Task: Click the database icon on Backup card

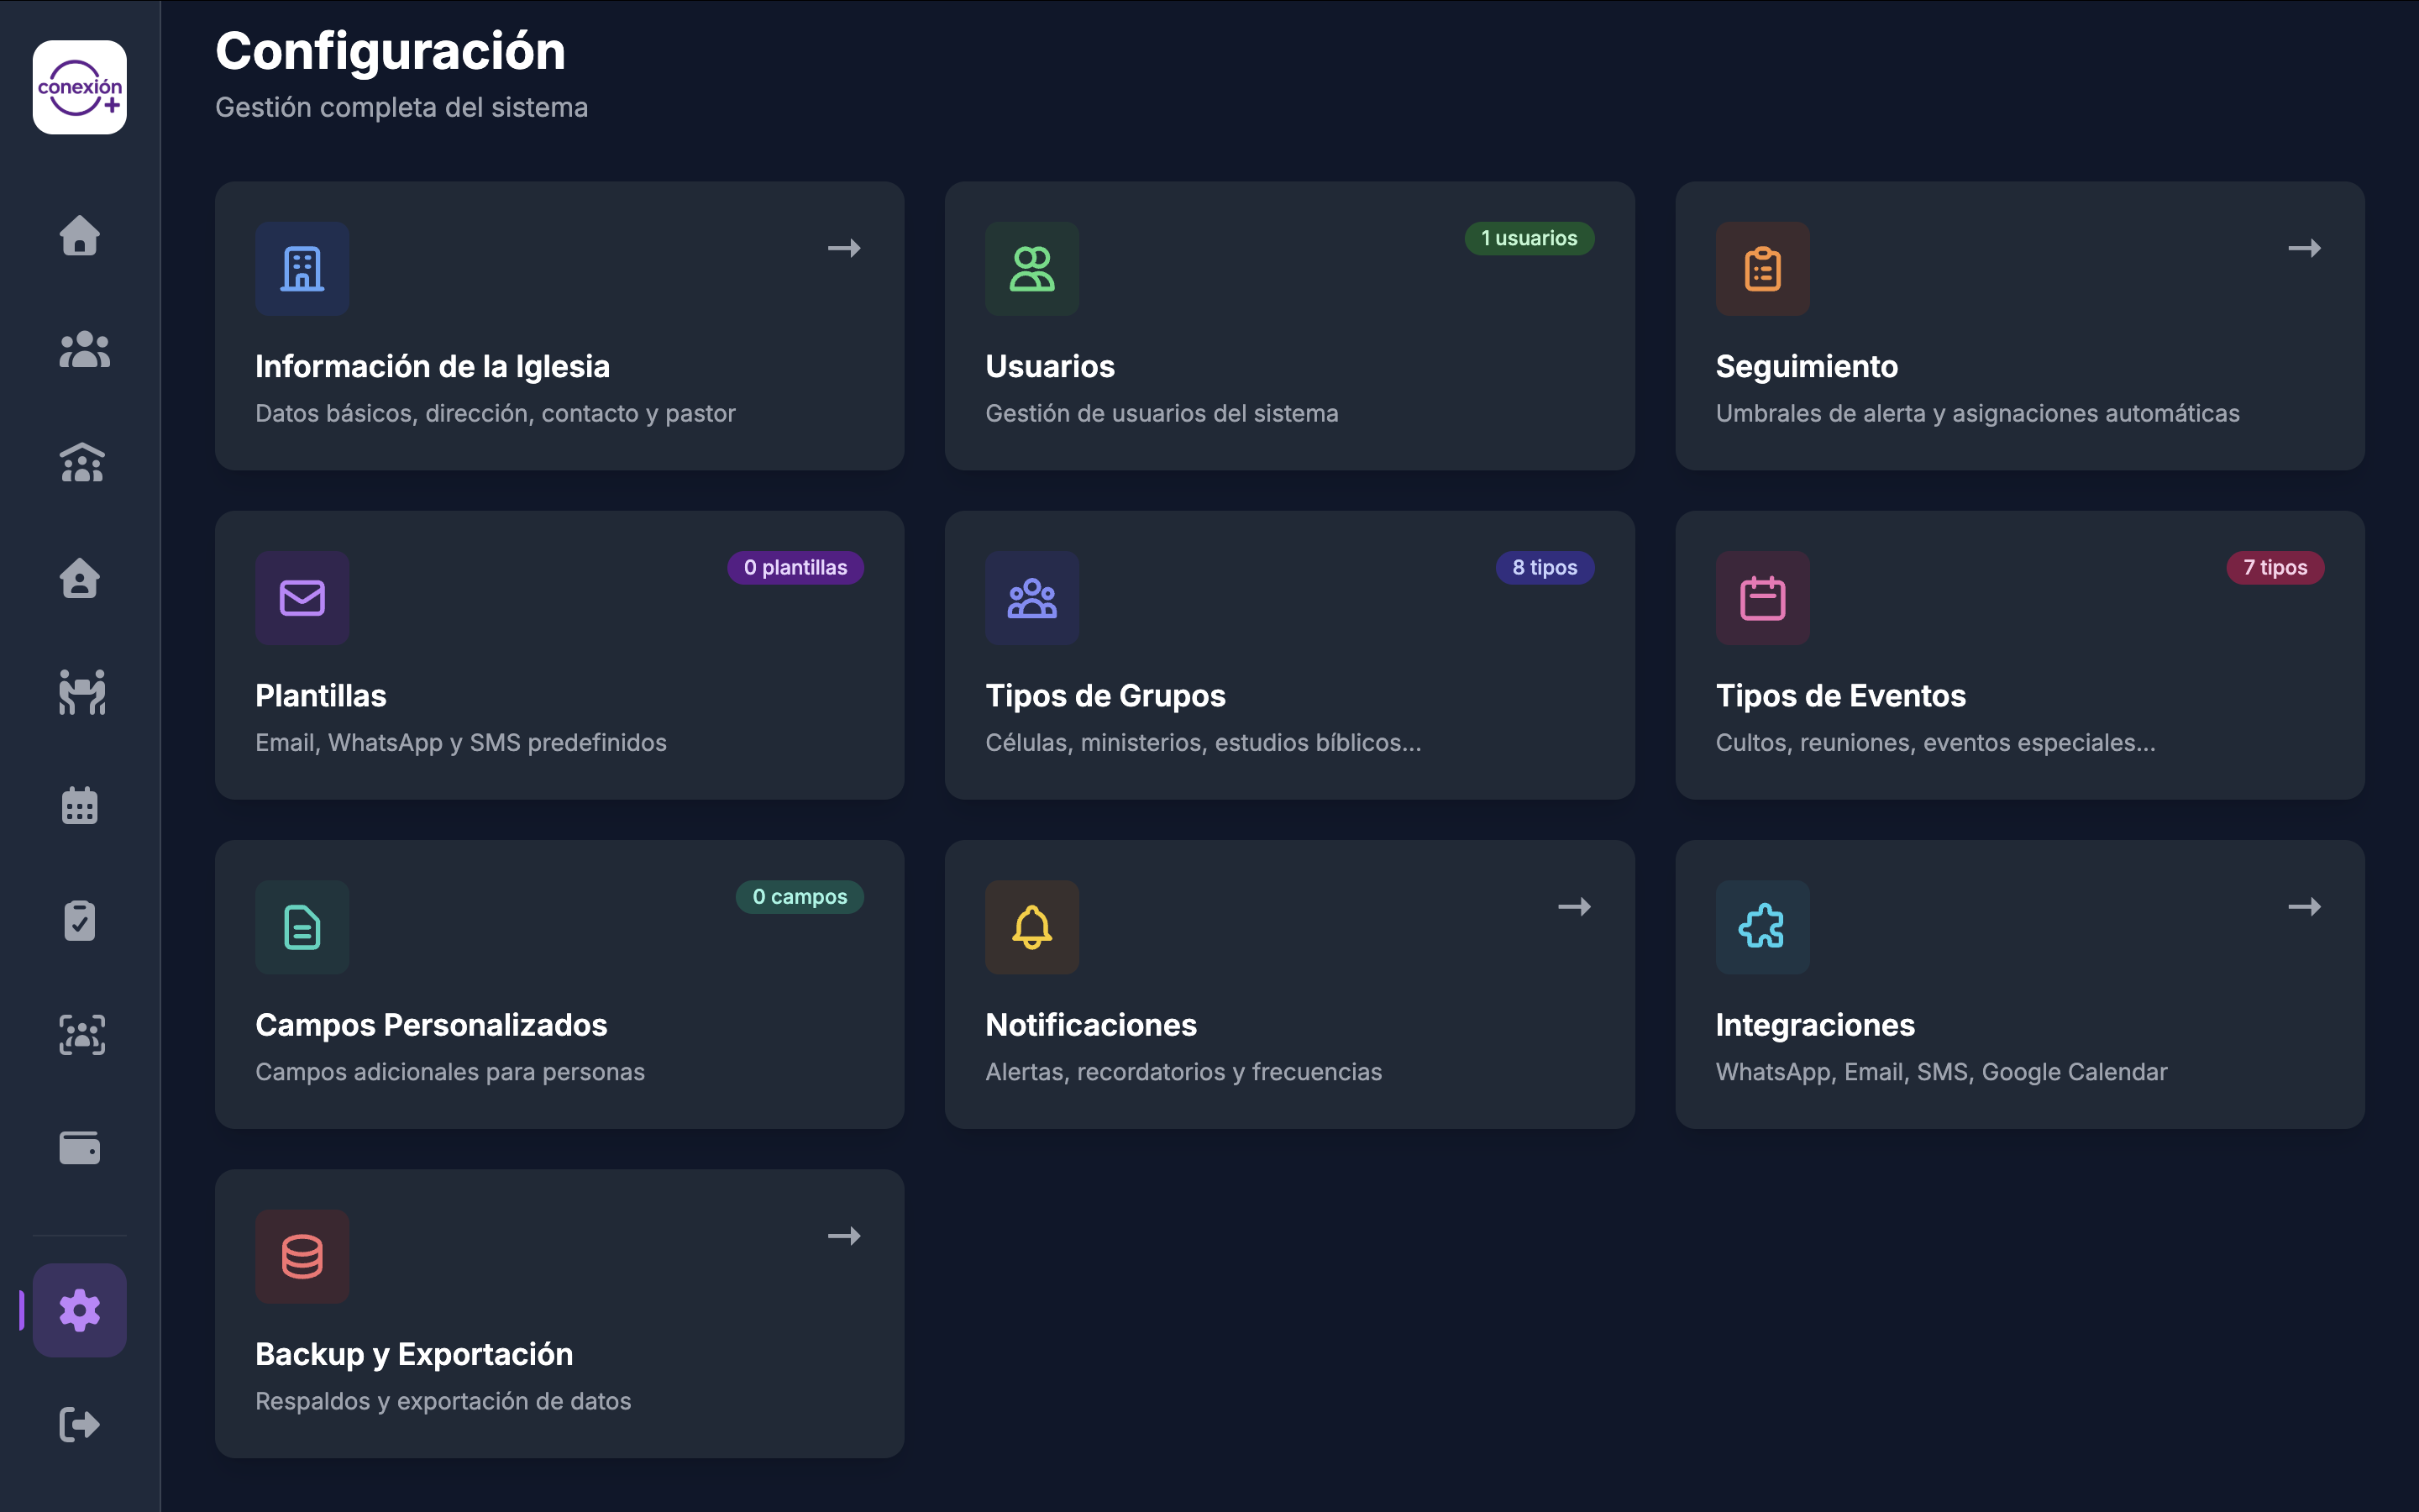Action: tap(302, 1257)
